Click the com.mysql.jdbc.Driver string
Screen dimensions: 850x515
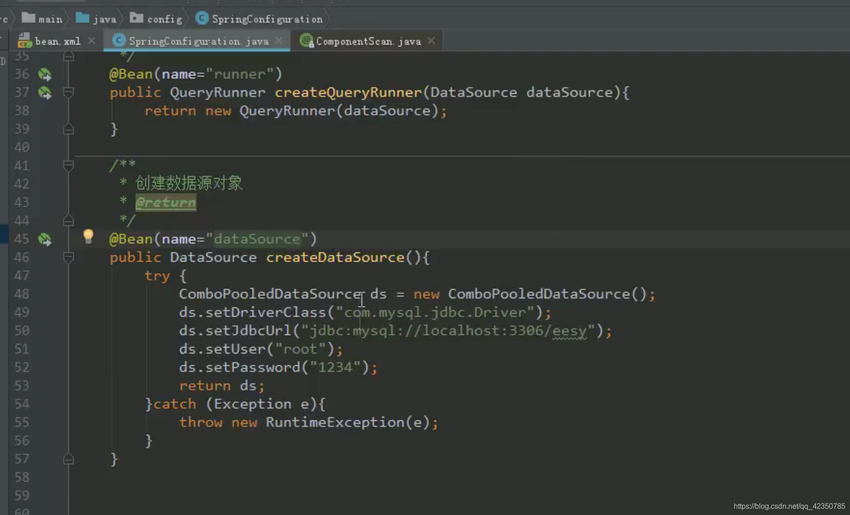coord(435,312)
